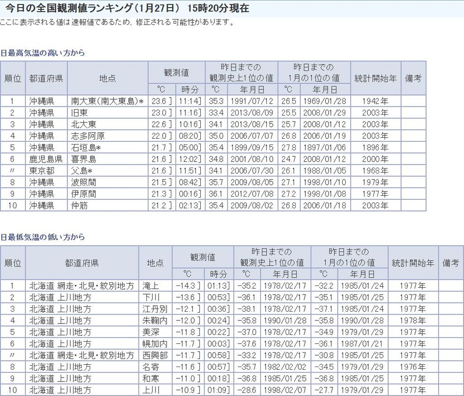Screen dimensions: 464x396
Task: Click the 日最高気温の高い方から section heading
Action: tap(43, 53)
